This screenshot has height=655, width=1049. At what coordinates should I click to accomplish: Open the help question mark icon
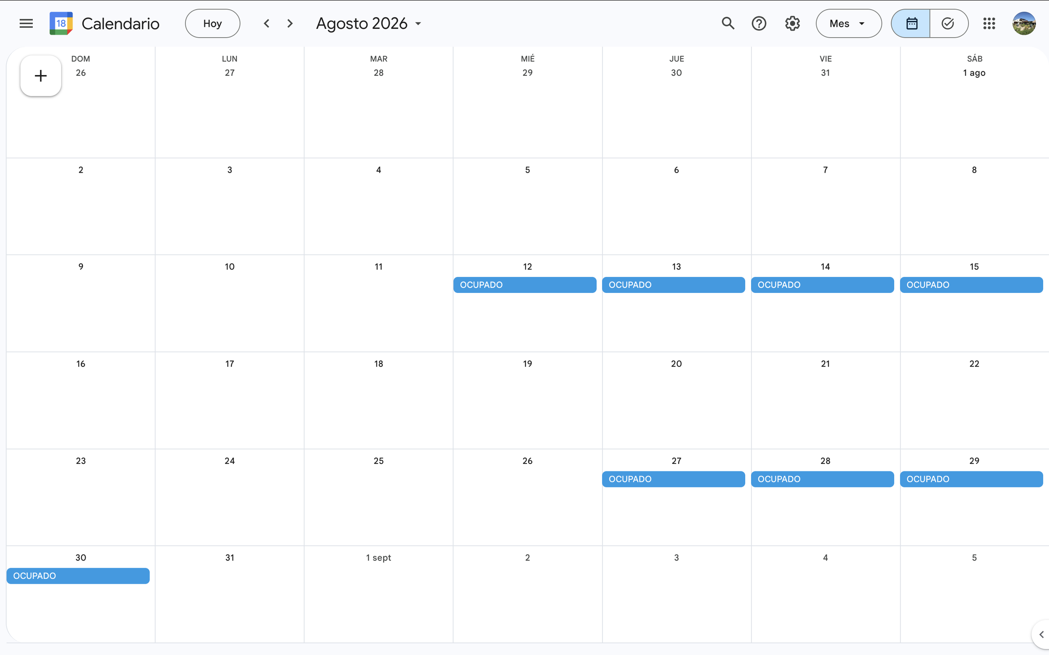point(759,23)
